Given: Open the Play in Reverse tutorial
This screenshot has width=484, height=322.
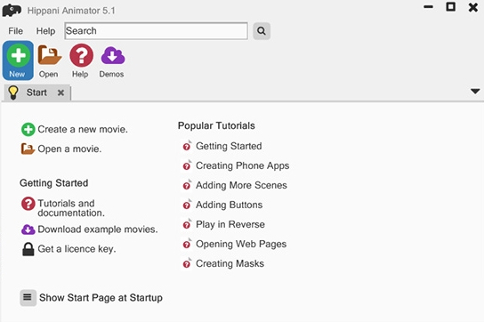Looking at the screenshot, I should click(x=230, y=224).
